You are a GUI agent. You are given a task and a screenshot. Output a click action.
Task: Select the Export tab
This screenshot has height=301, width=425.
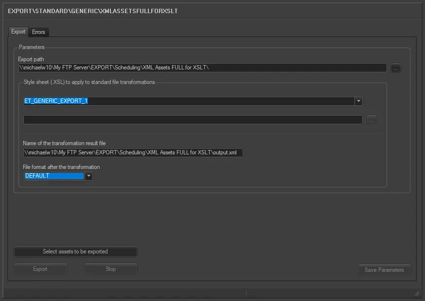pos(18,32)
